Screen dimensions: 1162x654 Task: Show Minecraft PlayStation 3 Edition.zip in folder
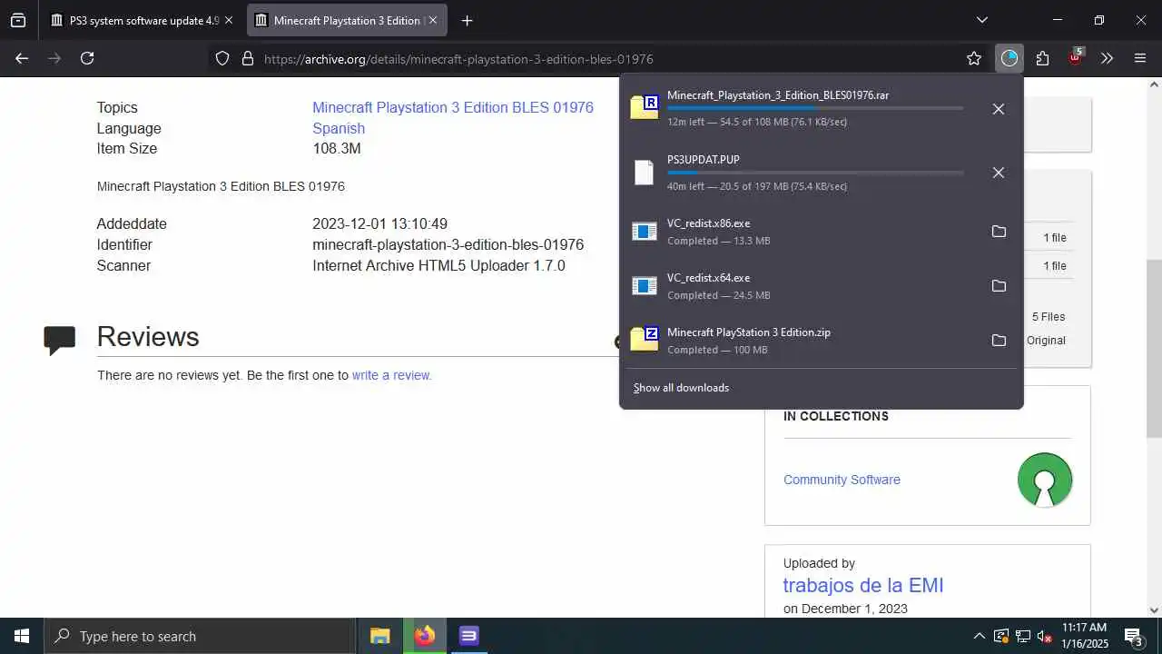tap(999, 341)
